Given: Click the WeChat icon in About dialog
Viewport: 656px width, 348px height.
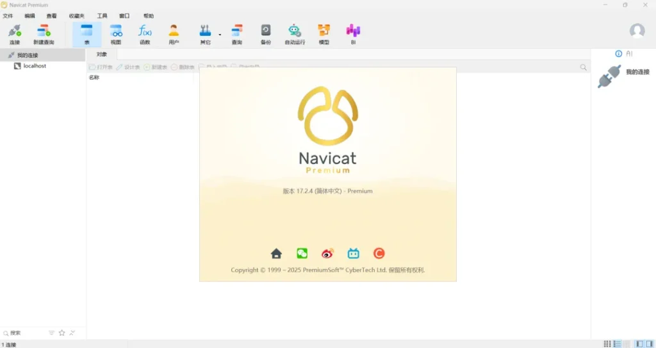Looking at the screenshot, I should [x=302, y=253].
